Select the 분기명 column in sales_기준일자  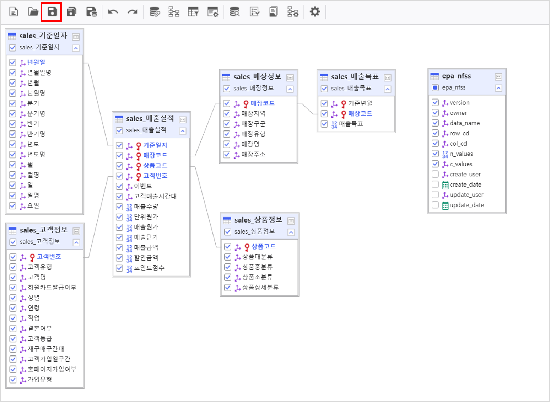[36, 114]
